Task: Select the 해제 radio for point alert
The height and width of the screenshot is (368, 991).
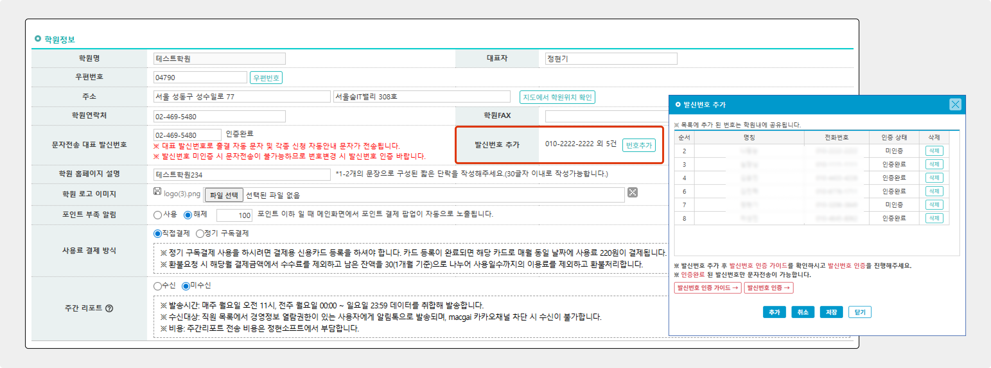Action: point(188,215)
